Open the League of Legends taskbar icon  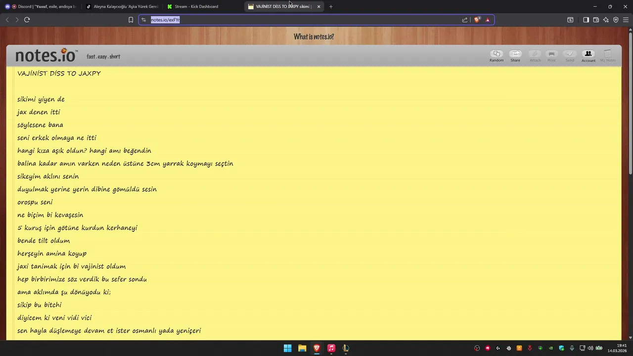click(346, 348)
